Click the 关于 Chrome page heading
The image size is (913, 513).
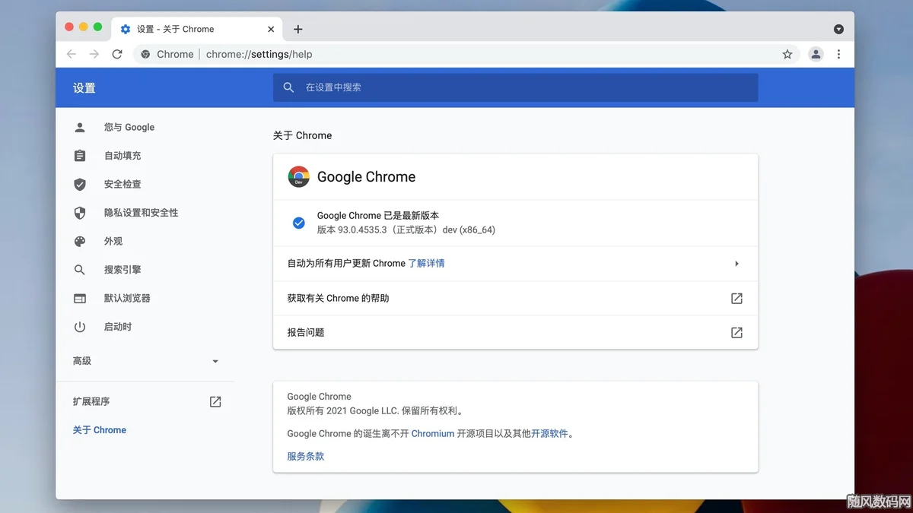pos(303,135)
